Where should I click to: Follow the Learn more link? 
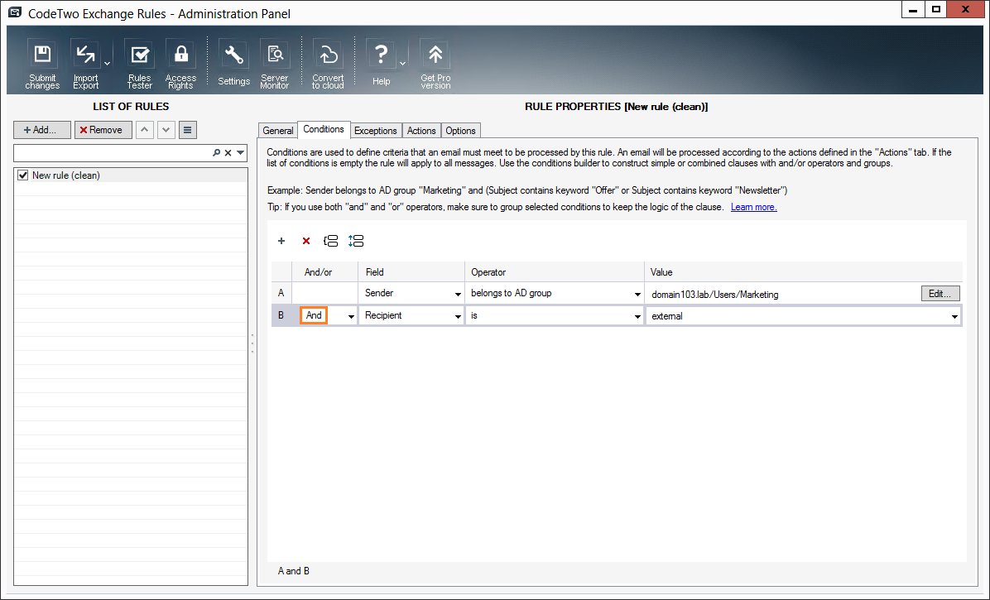(x=754, y=207)
